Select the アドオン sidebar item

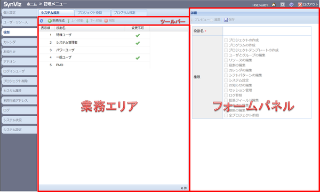[19, 61]
